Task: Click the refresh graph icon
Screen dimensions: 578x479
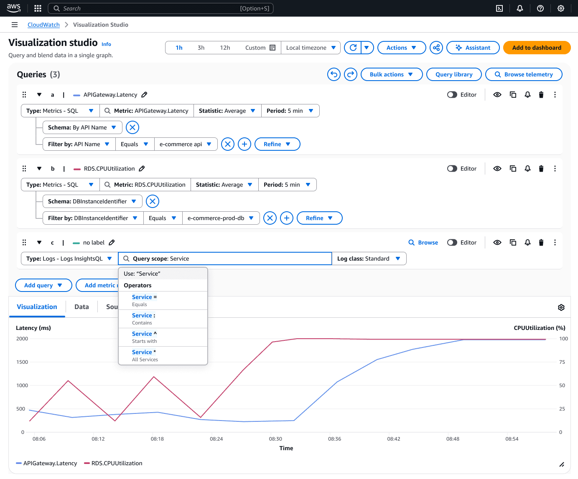Action: (x=353, y=48)
